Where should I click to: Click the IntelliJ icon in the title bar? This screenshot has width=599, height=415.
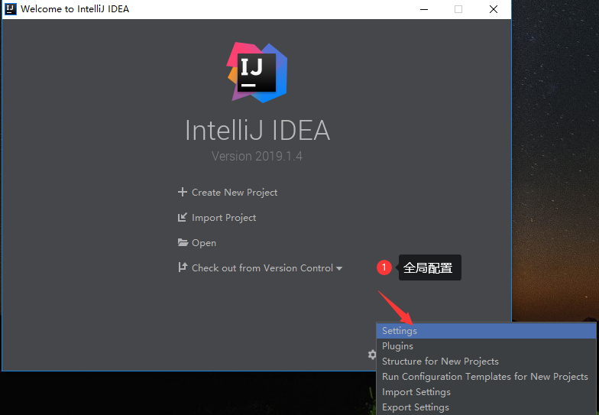(x=11, y=9)
